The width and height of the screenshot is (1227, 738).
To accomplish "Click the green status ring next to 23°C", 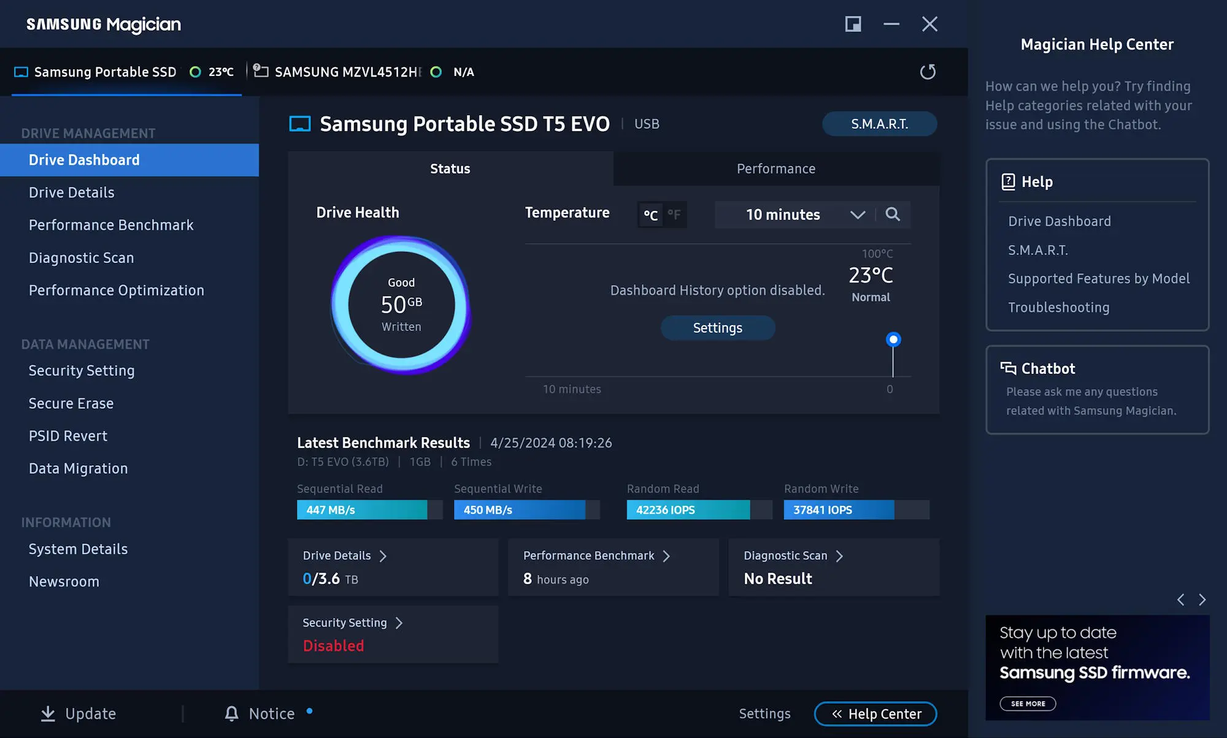I will [195, 72].
